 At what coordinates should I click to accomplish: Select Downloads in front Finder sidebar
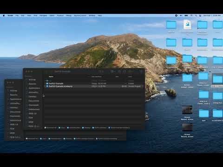coord(33,105)
